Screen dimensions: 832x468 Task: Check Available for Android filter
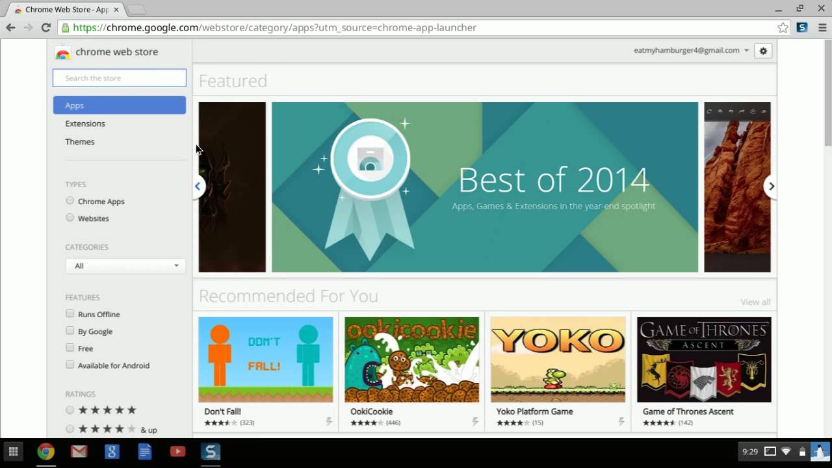tap(70, 365)
